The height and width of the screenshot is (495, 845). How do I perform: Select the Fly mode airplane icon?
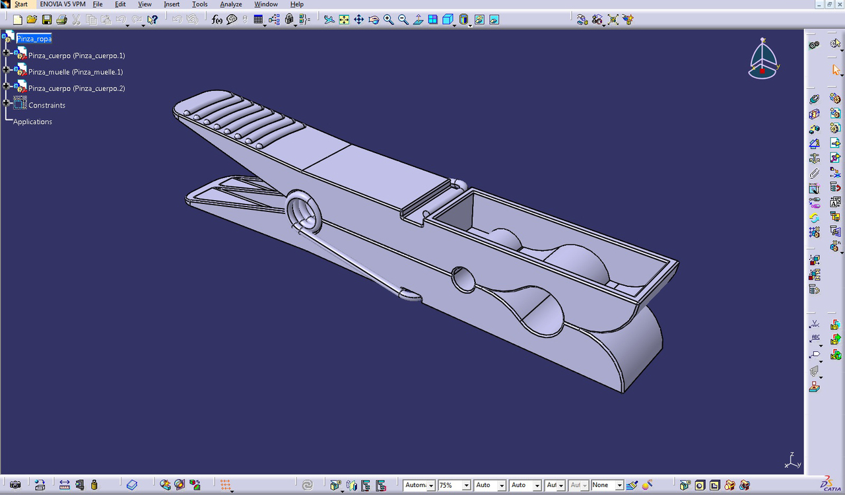(329, 20)
